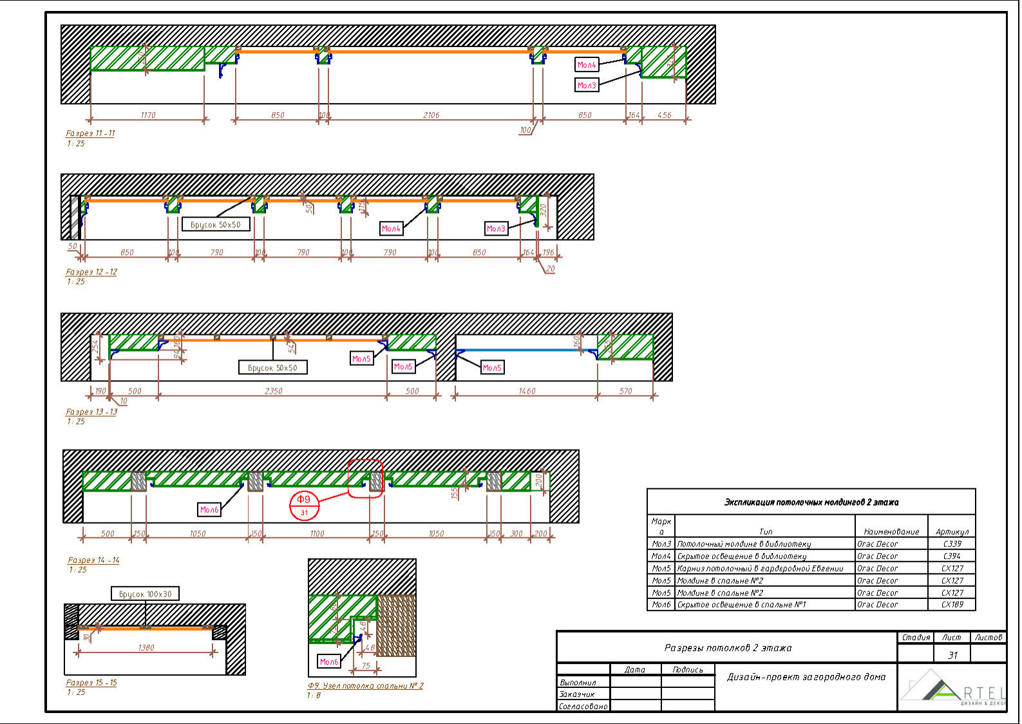This screenshot has width=1022, height=724.
Task: Click the Согласовано row in the title block
Action: click(x=583, y=706)
